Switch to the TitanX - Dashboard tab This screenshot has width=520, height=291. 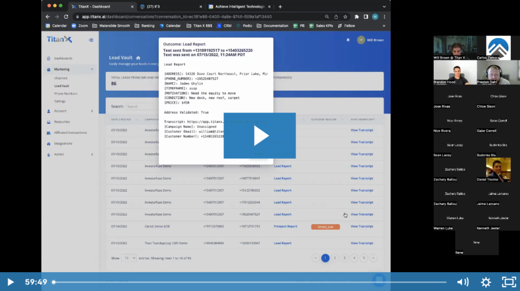click(x=102, y=7)
